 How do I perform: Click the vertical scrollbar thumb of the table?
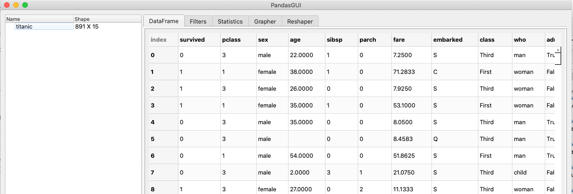[x=558, y=58]
